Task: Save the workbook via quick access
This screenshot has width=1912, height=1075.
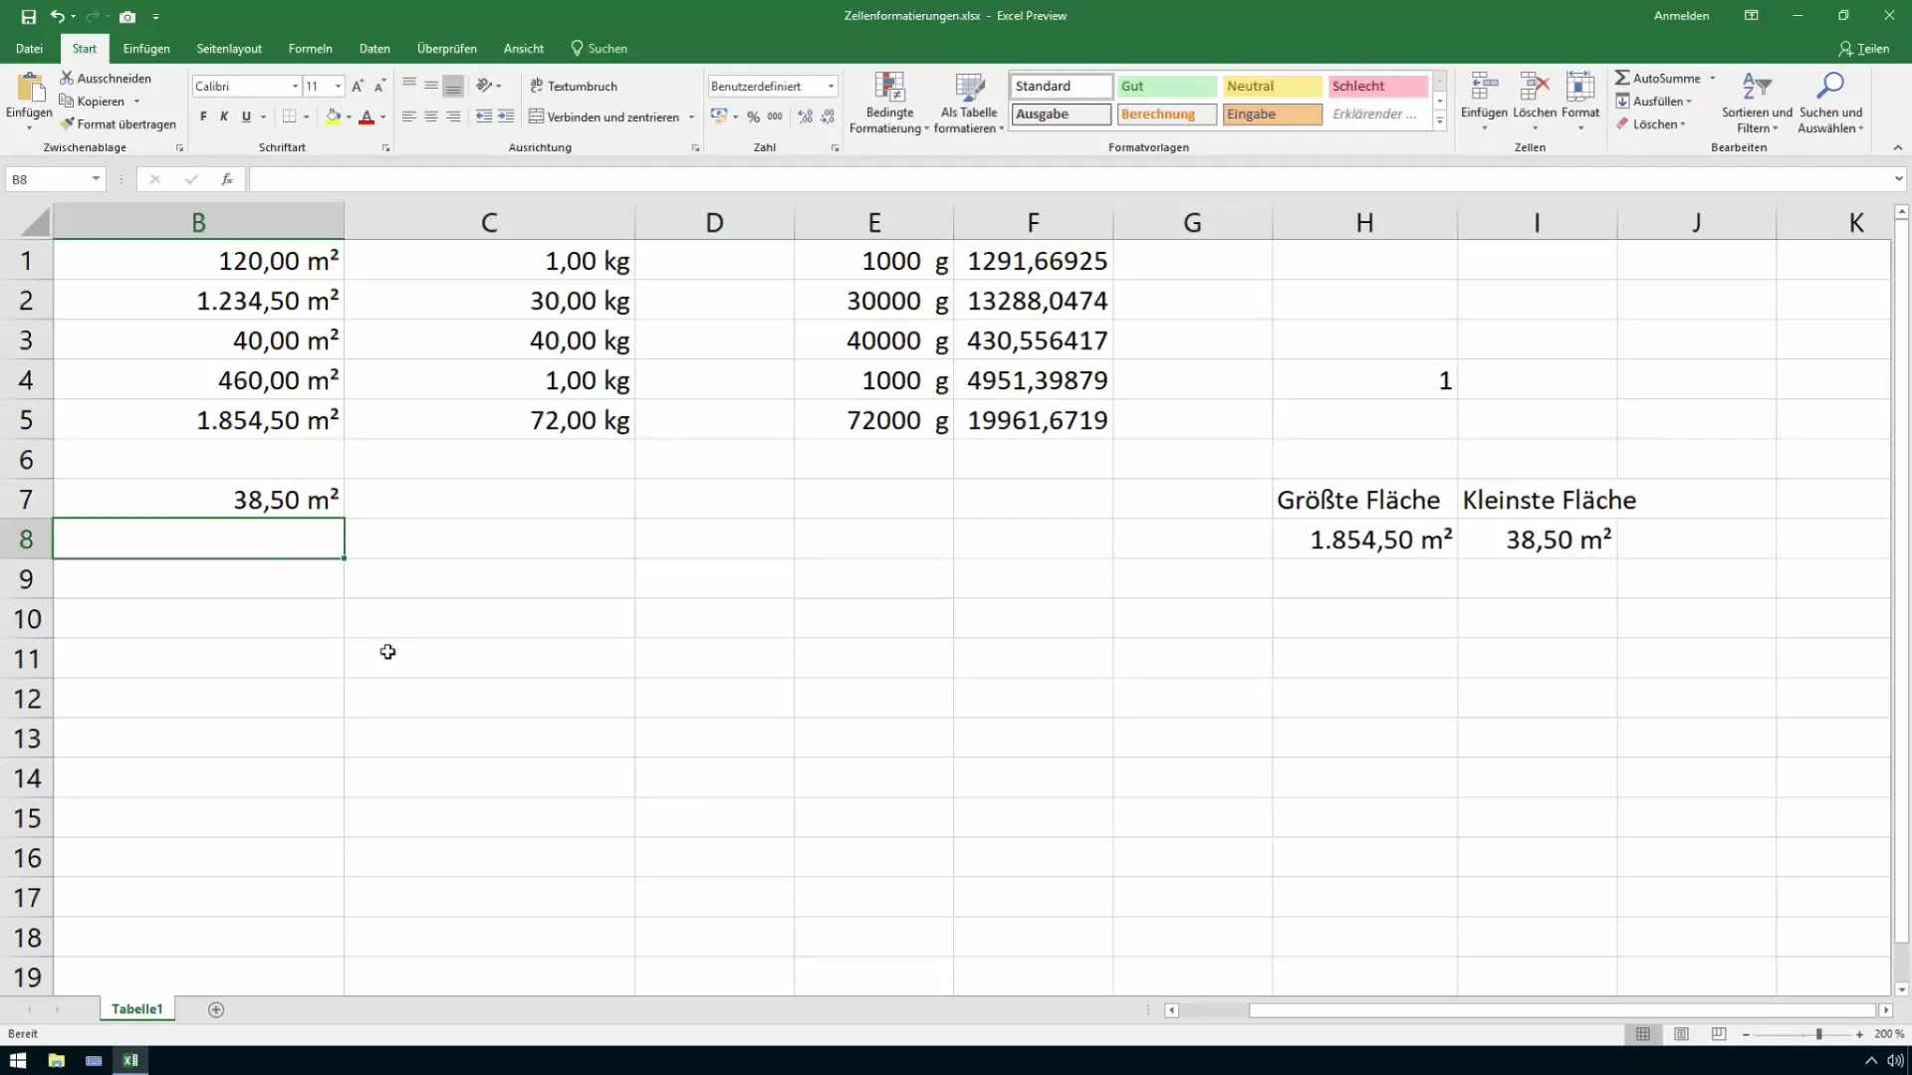Action: coord(28,17)
